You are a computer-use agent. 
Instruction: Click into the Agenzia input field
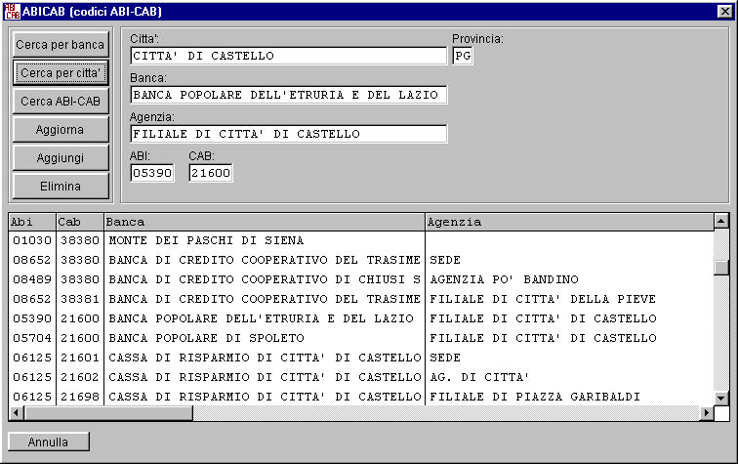[289, 134]
